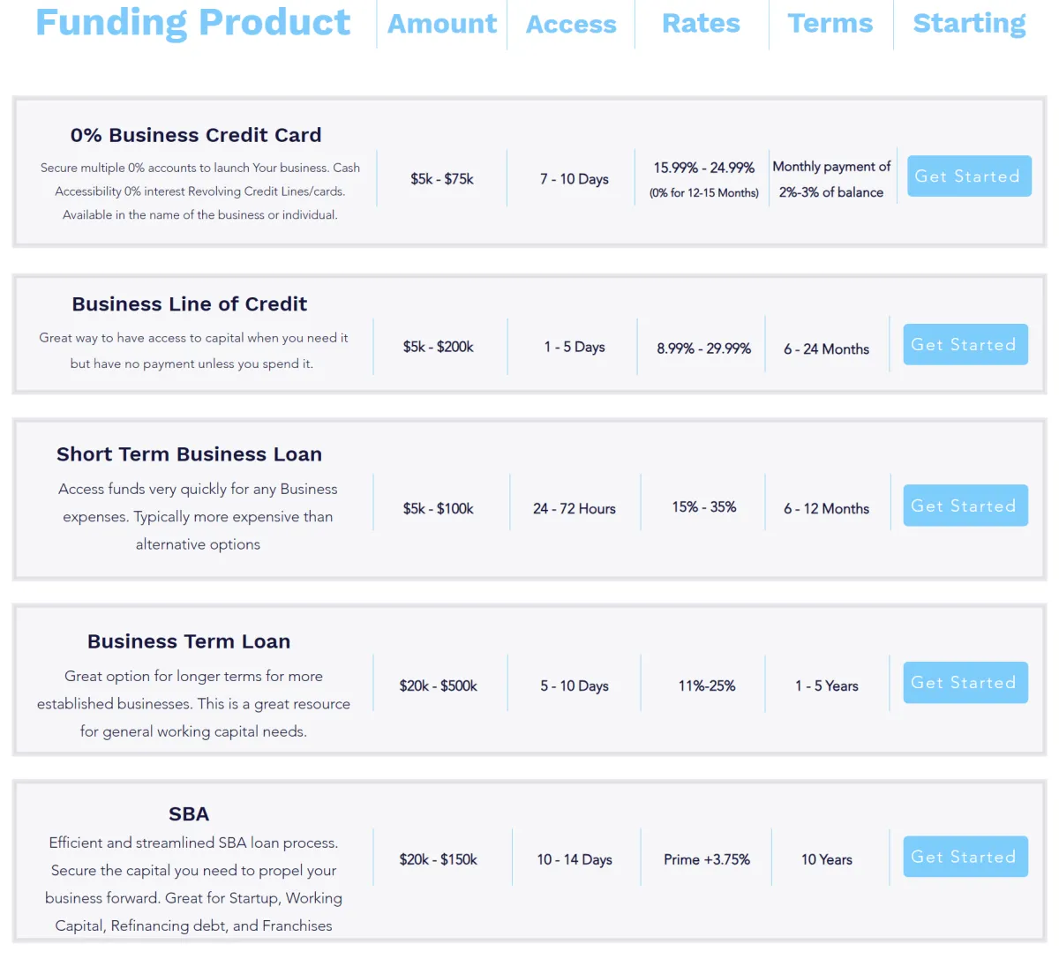Image resolution: width=1059 pixels, height=959 pixels.
Task: Click the Business Term Loan title
Action: click(x=189, y=641)
